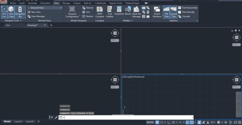
Task: Click the [+] viewport controls button
Action: 124,77
